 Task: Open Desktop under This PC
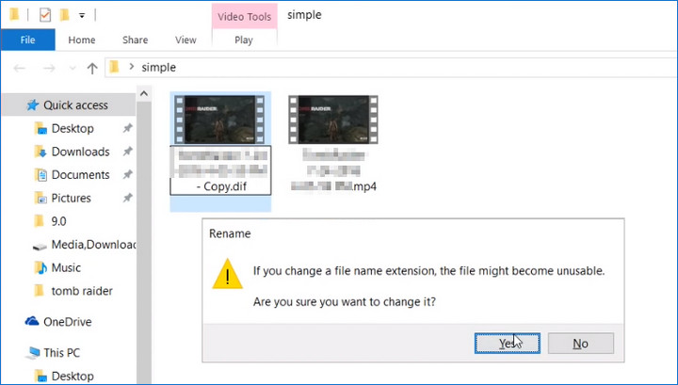tap(73, 376)
